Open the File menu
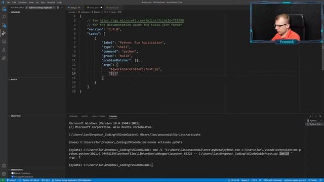This screenshot has height=182, width=324. point(8,3)
